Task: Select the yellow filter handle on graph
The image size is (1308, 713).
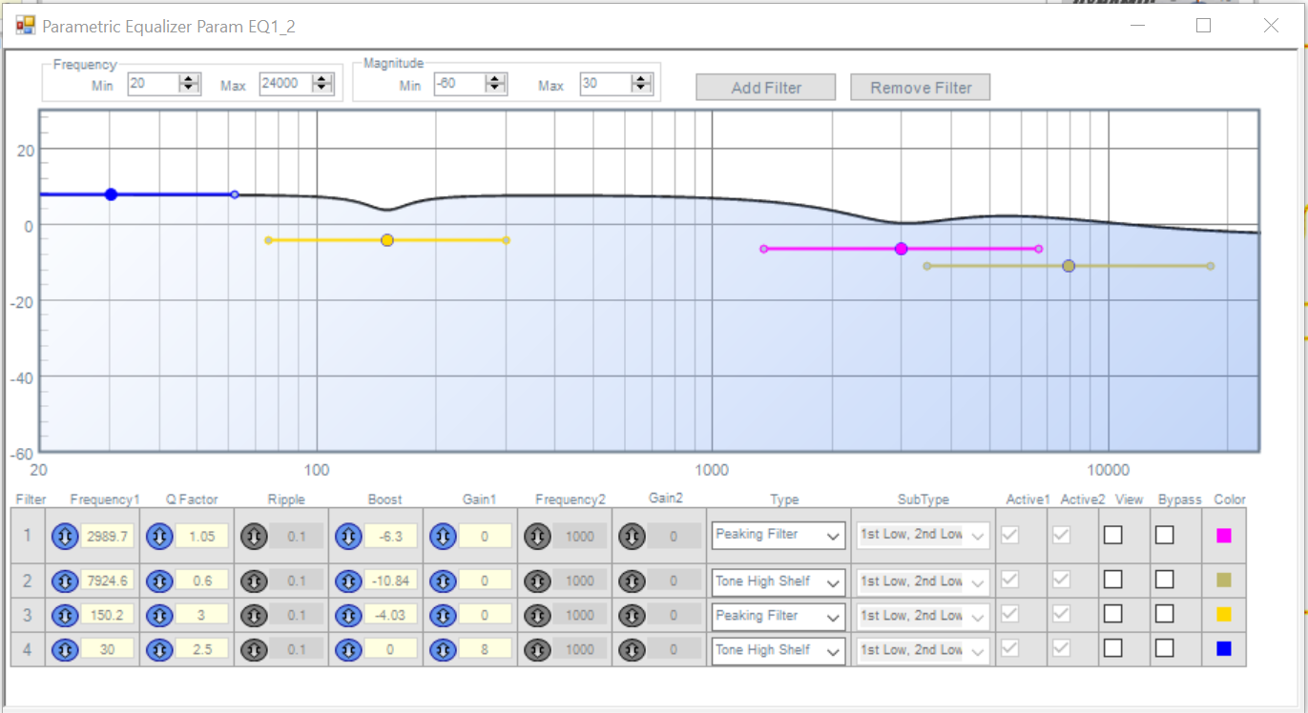Action: pyautogui.click(x=386, y=240)
